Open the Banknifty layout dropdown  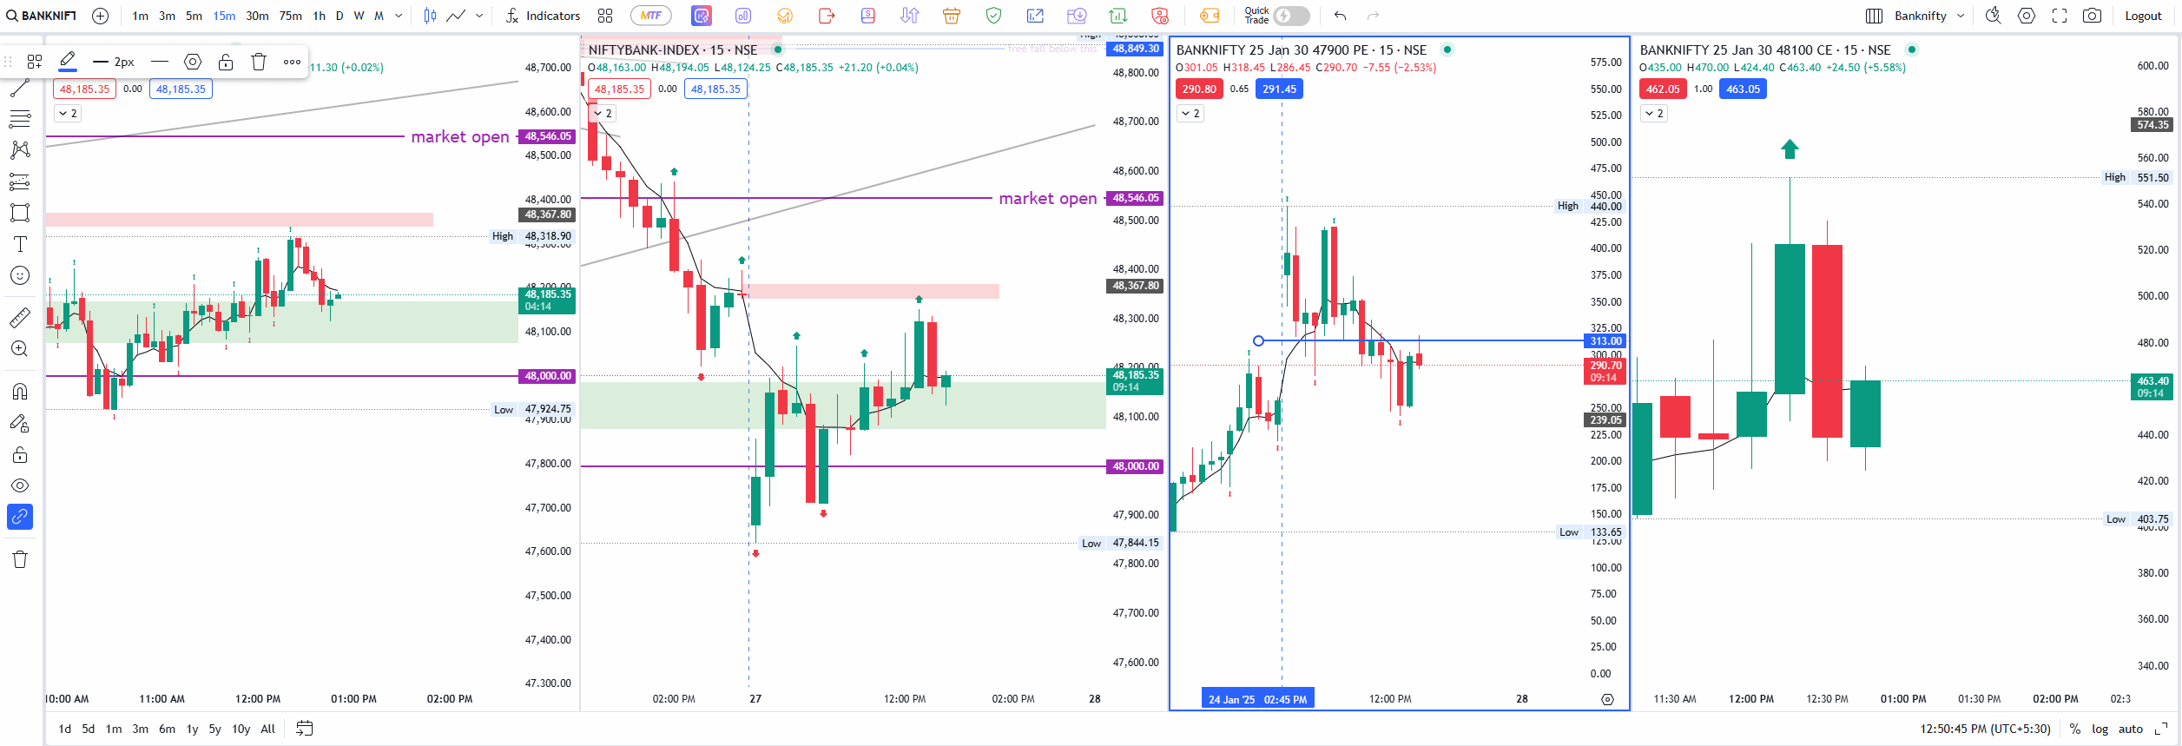click(x=1928, y=16)
